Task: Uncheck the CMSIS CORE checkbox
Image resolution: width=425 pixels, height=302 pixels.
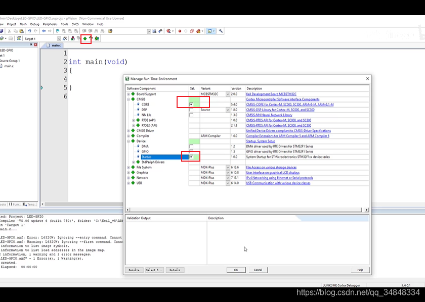Action: coord(191,105)
